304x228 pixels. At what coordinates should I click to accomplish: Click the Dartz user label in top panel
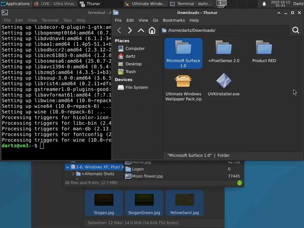tap(298, 4)
